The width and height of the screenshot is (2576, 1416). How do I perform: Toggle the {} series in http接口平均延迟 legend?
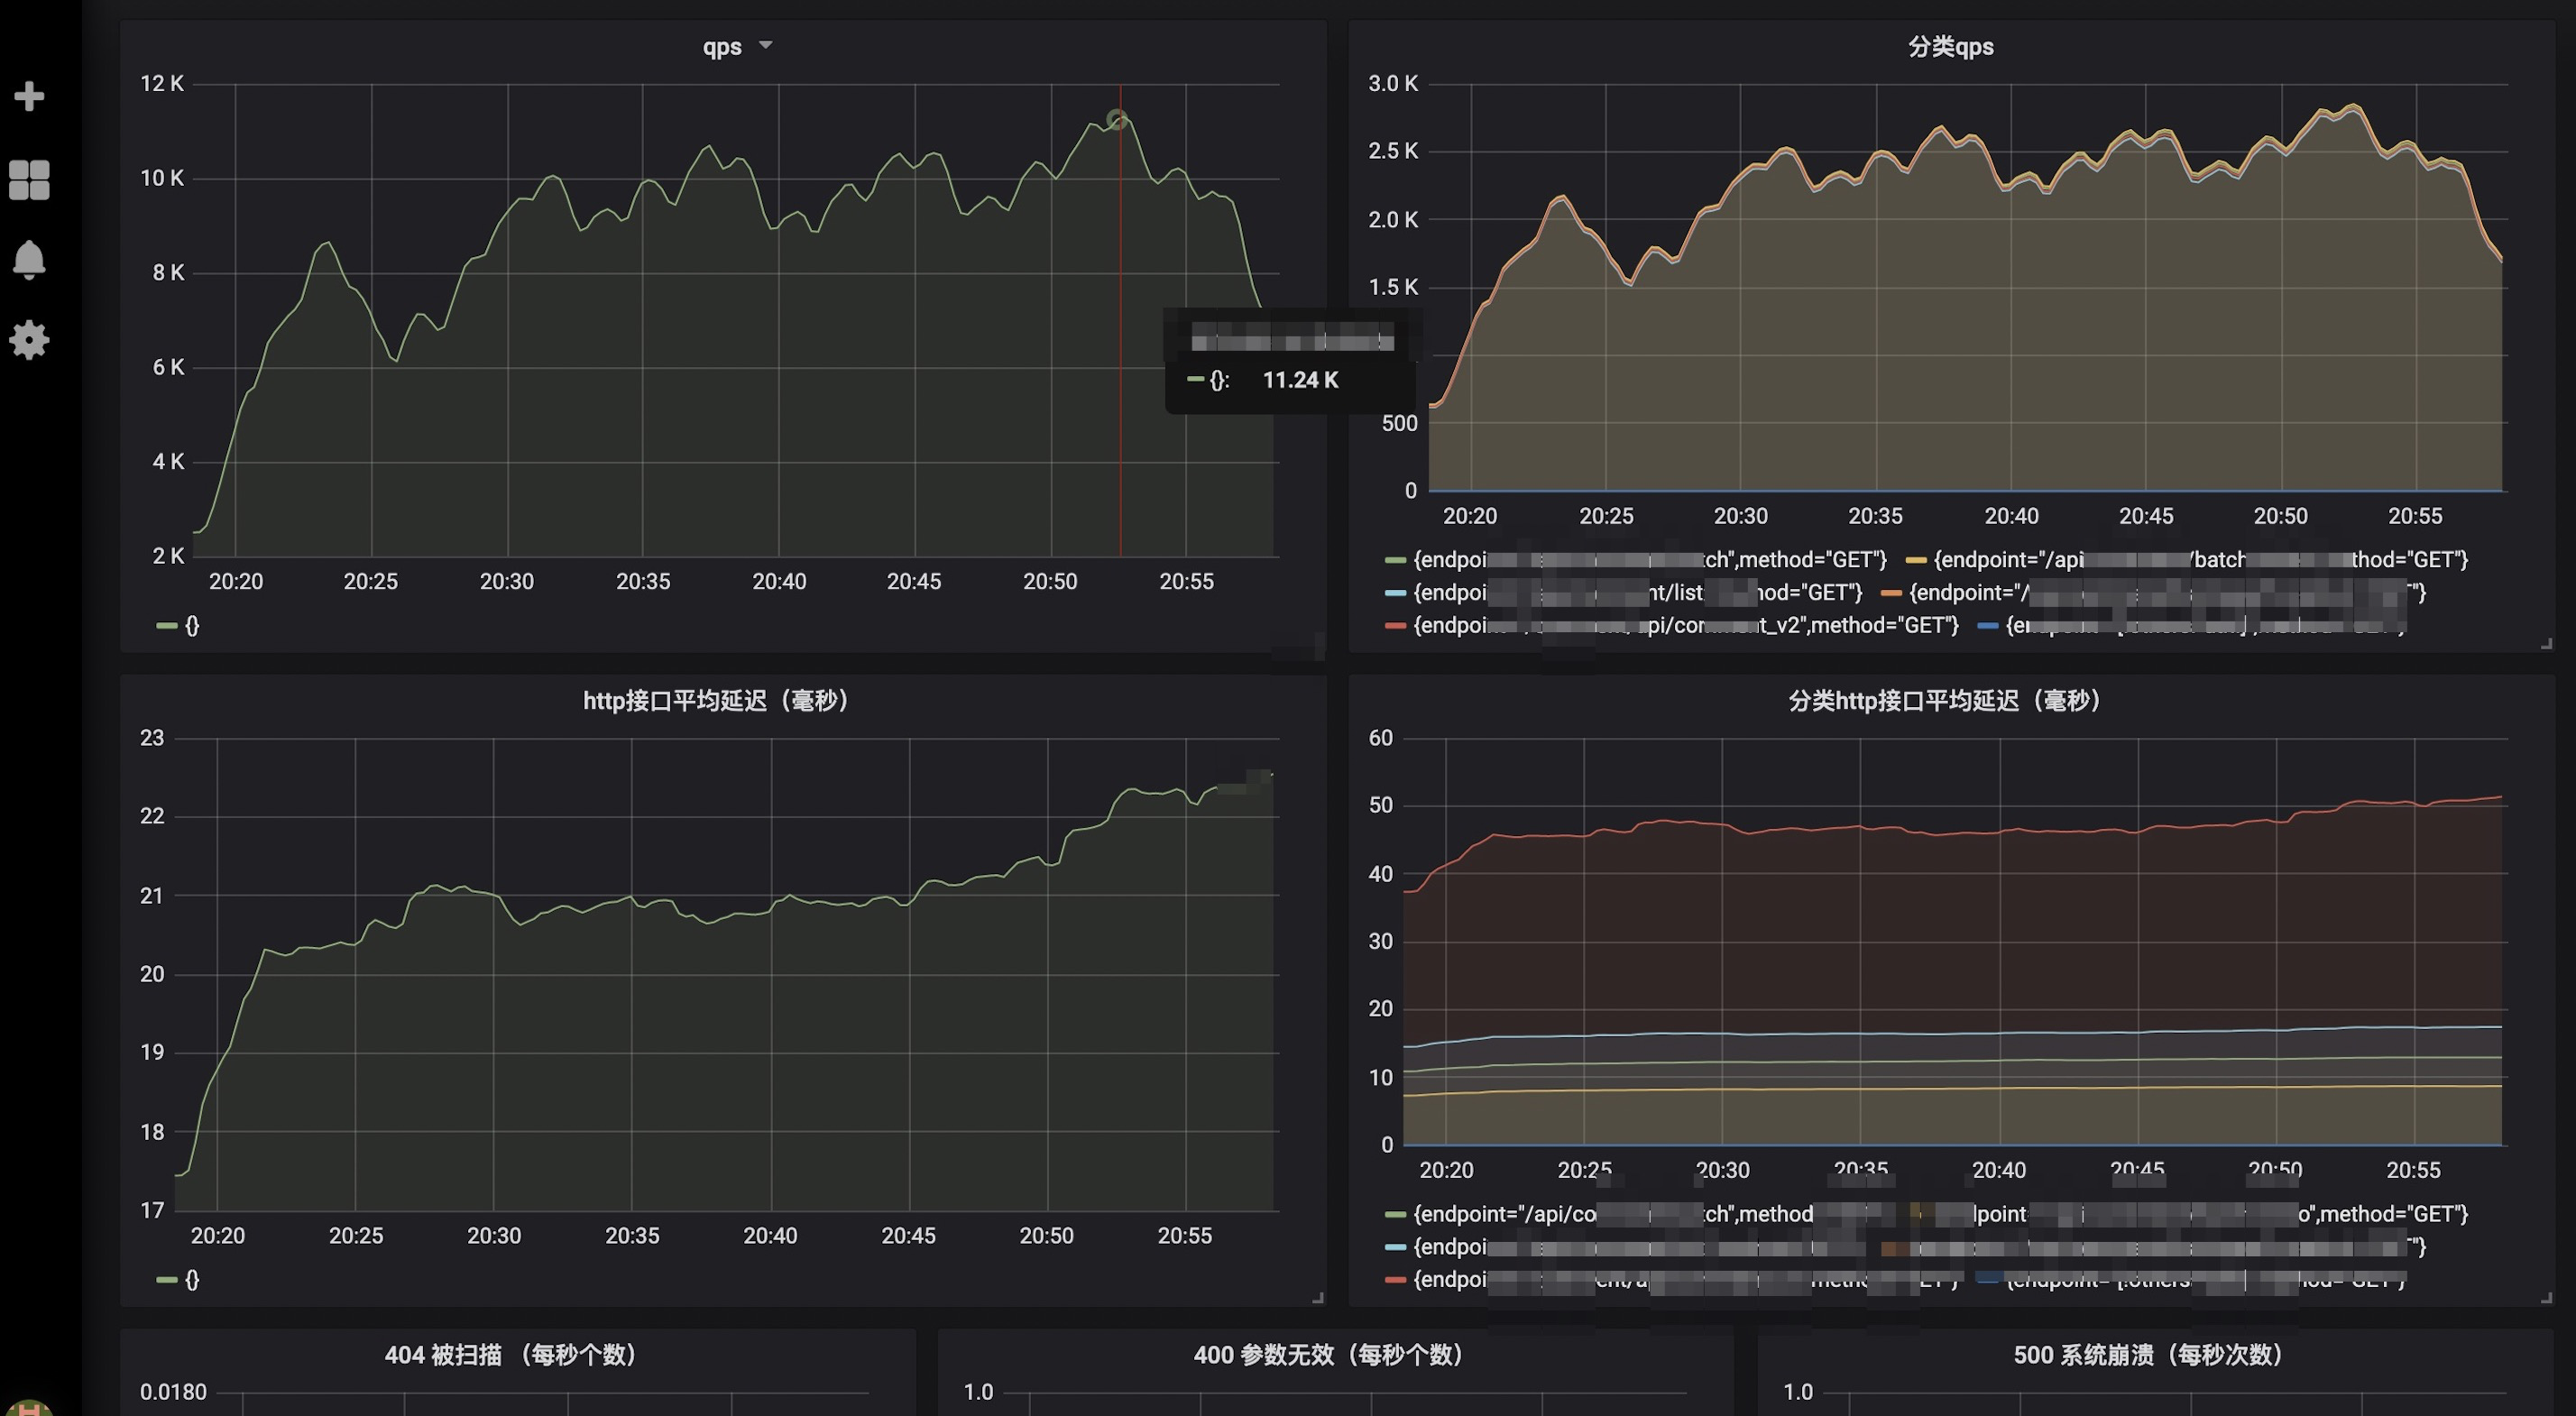tap(192, 1280)
